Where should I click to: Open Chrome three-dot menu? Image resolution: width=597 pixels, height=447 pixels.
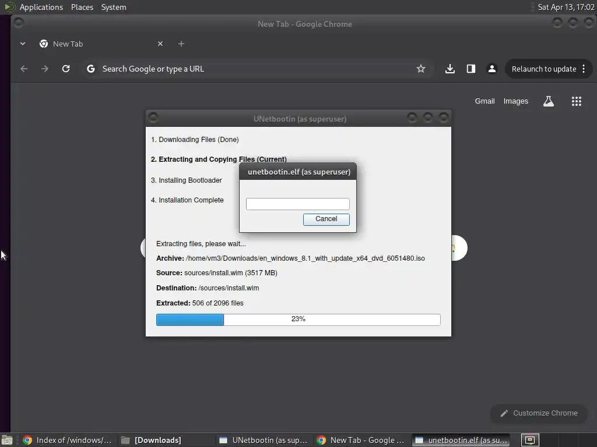[584, 69]
